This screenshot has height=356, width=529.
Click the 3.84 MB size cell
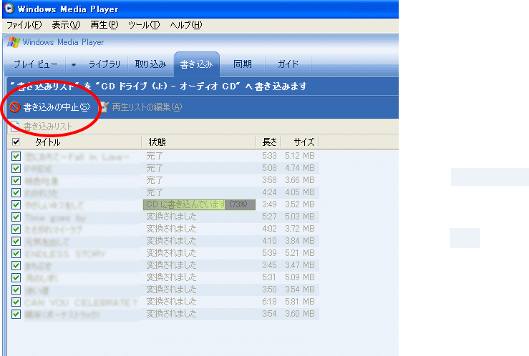(x=300, y=241)
